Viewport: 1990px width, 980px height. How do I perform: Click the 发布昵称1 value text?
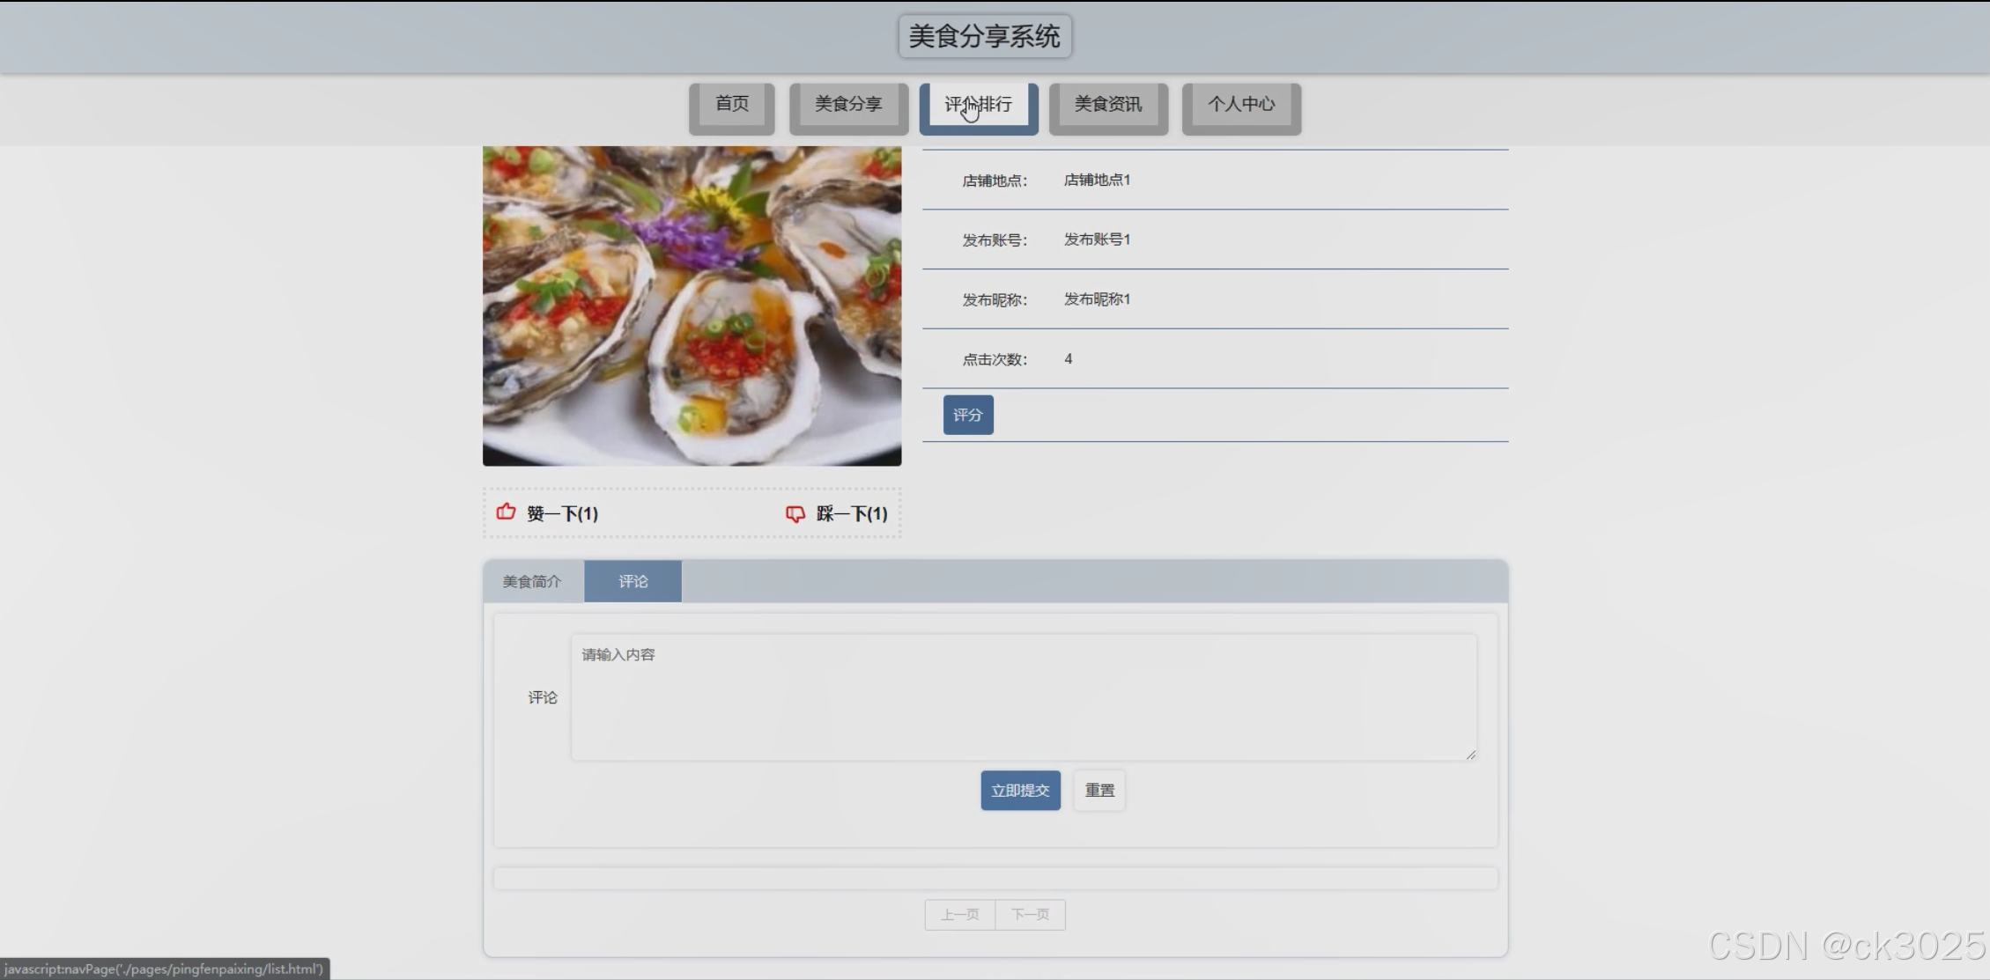[x=1097, y=299]
